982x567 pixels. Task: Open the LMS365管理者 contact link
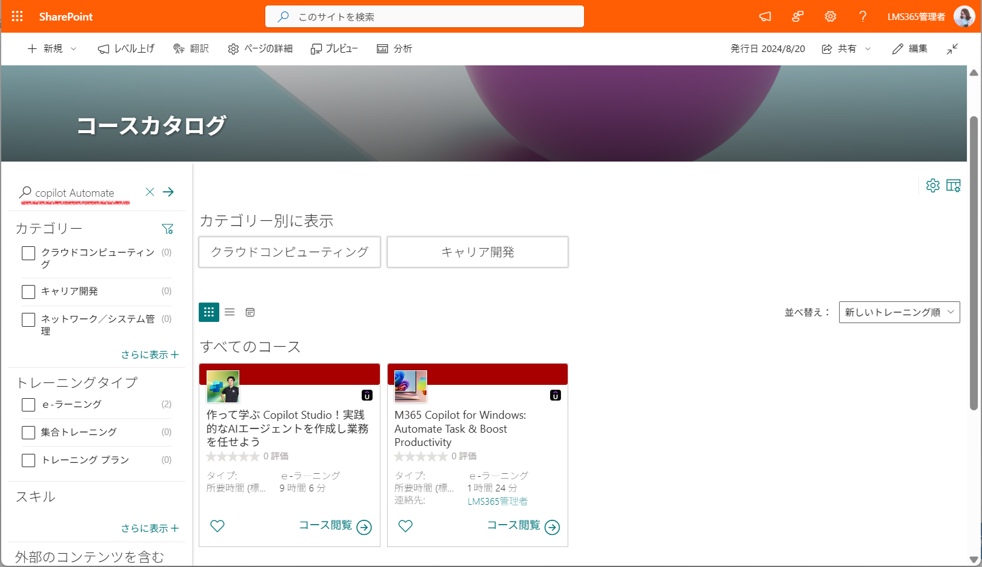(497, 501)
